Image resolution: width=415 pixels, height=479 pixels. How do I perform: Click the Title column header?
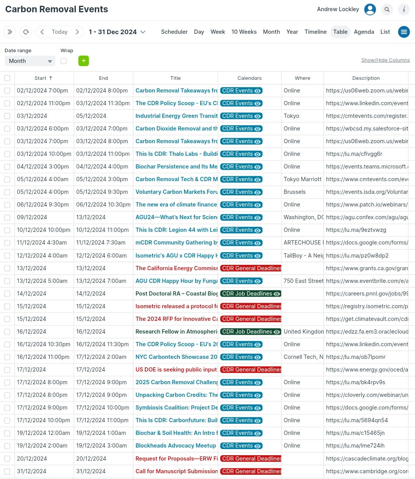(175, 78)
